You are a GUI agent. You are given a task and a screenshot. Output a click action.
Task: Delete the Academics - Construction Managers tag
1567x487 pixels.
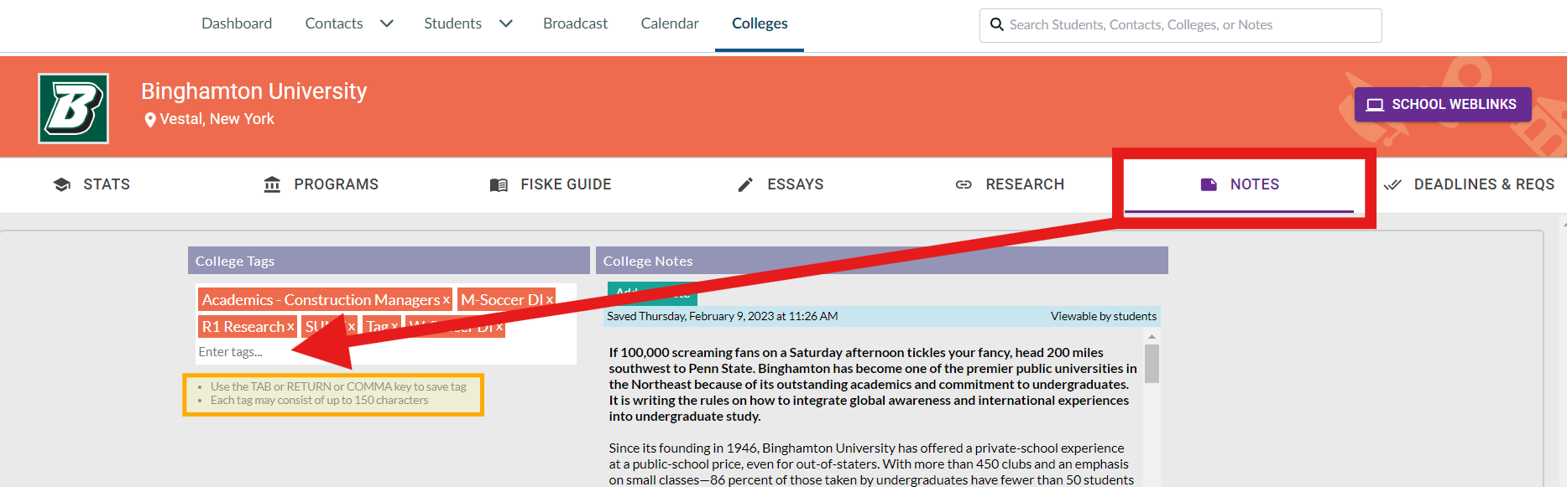pos(447,300)
